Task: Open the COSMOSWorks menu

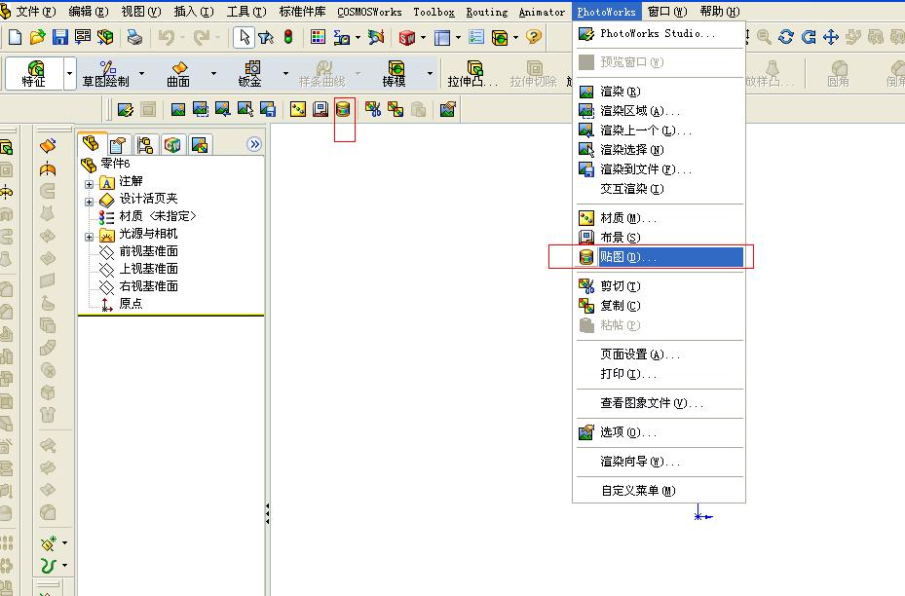Action: coord(369,12)
